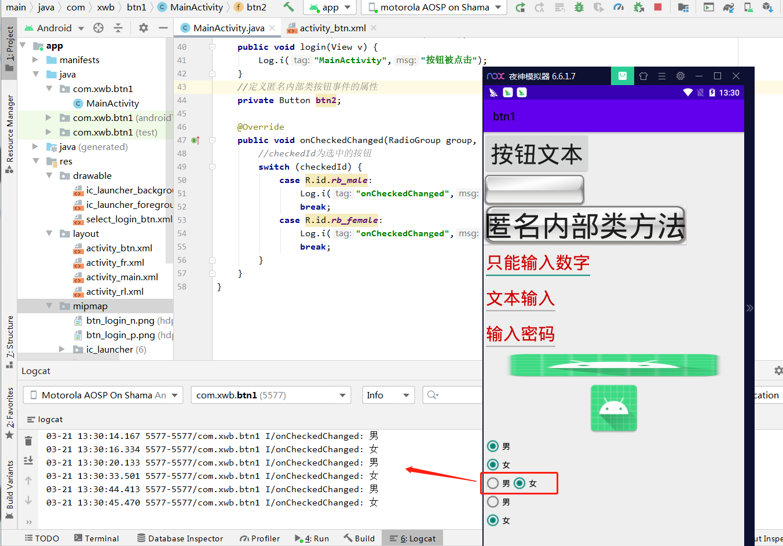Collapse the mipmap folder in project tree
This screenshot has height=546, width=783.
pos(50,306)
